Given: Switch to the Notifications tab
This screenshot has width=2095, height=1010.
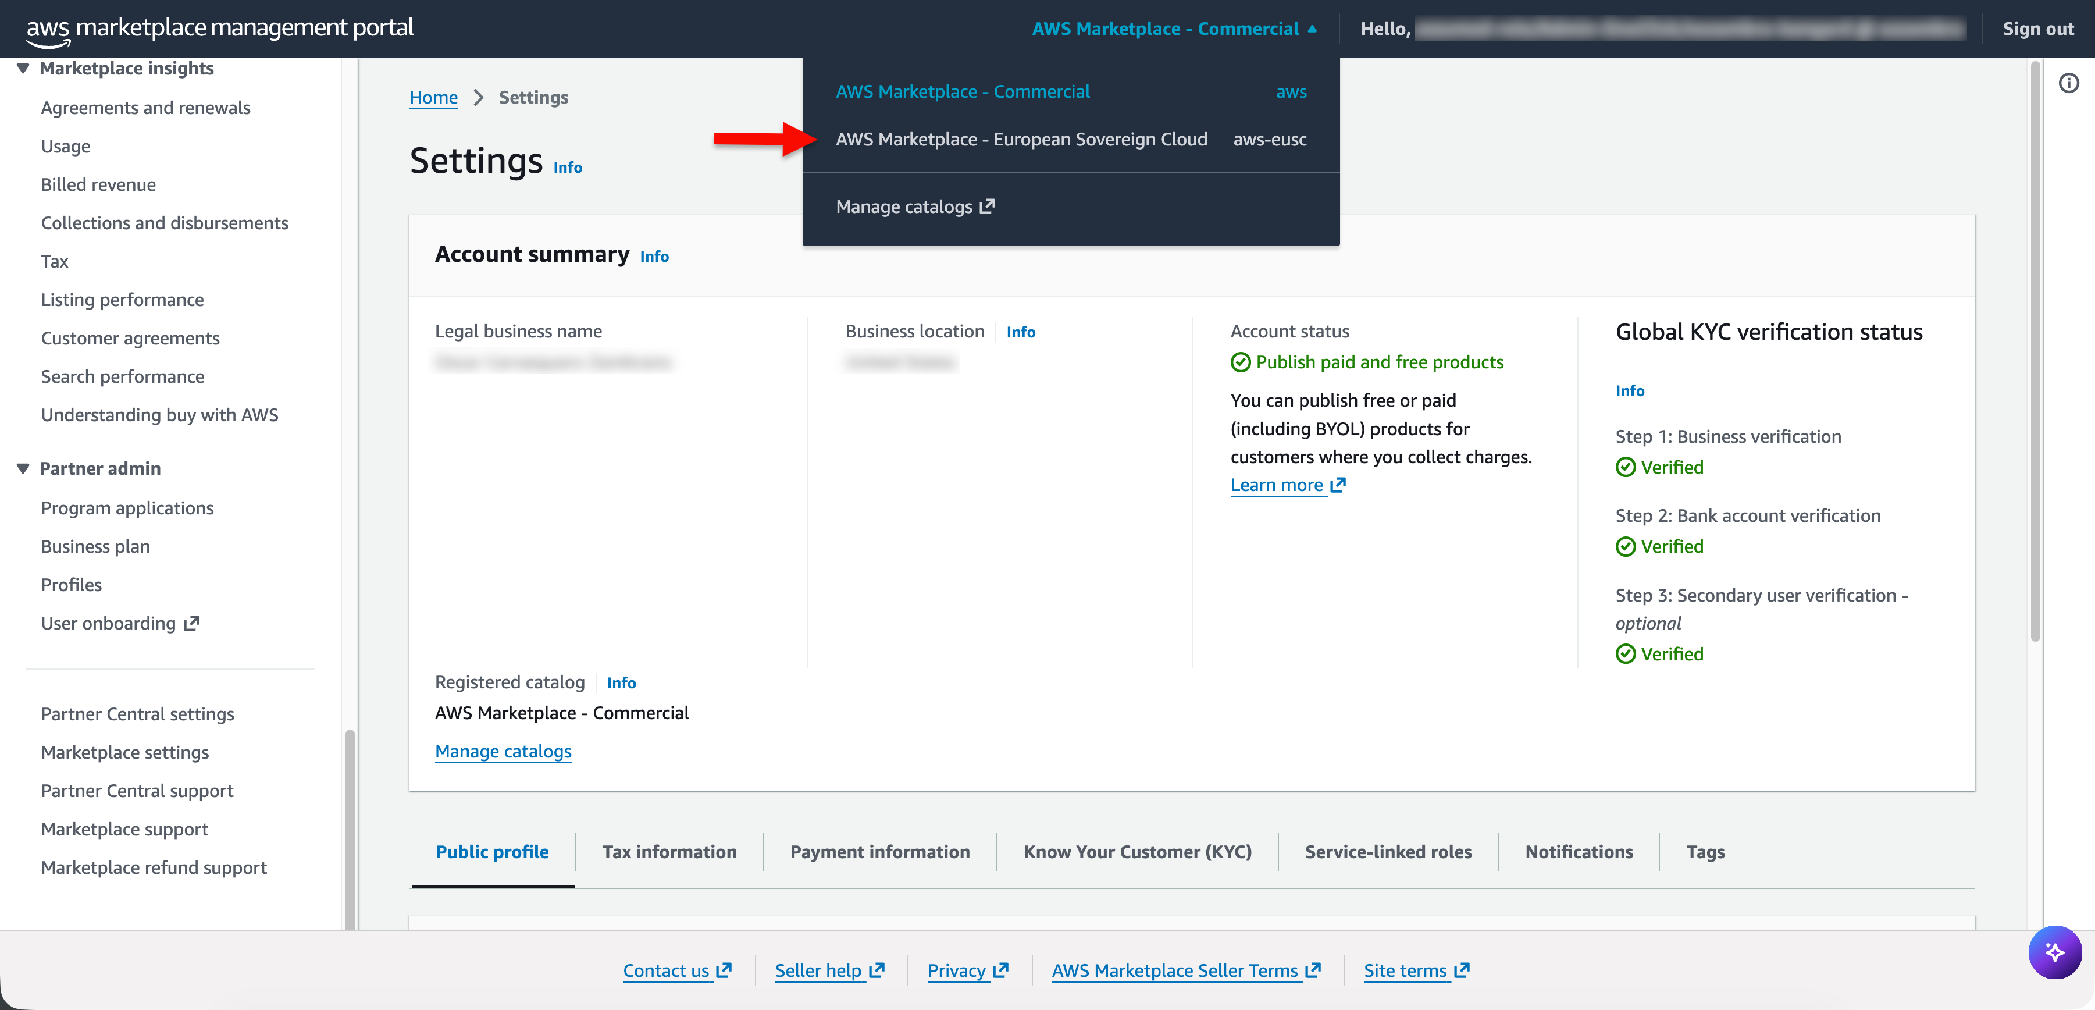Looking at the screenshot, I should tap(1578, 851).
